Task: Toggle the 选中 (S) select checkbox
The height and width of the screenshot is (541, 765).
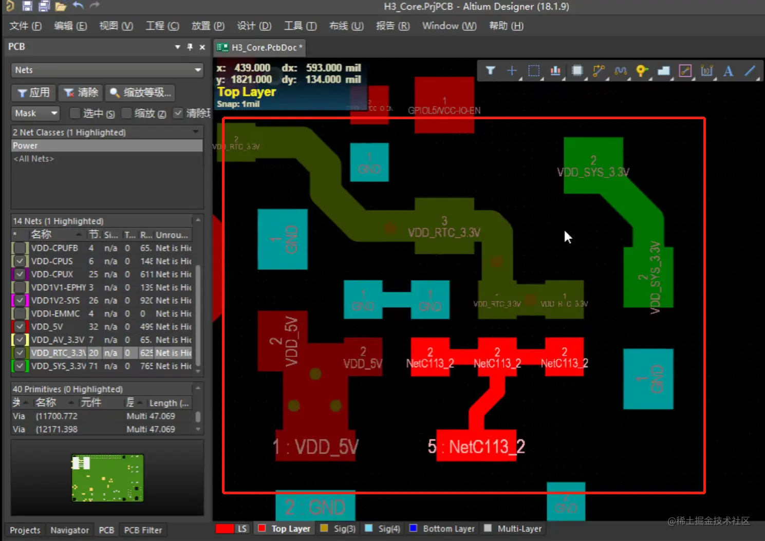Action: tap(75, 113)
